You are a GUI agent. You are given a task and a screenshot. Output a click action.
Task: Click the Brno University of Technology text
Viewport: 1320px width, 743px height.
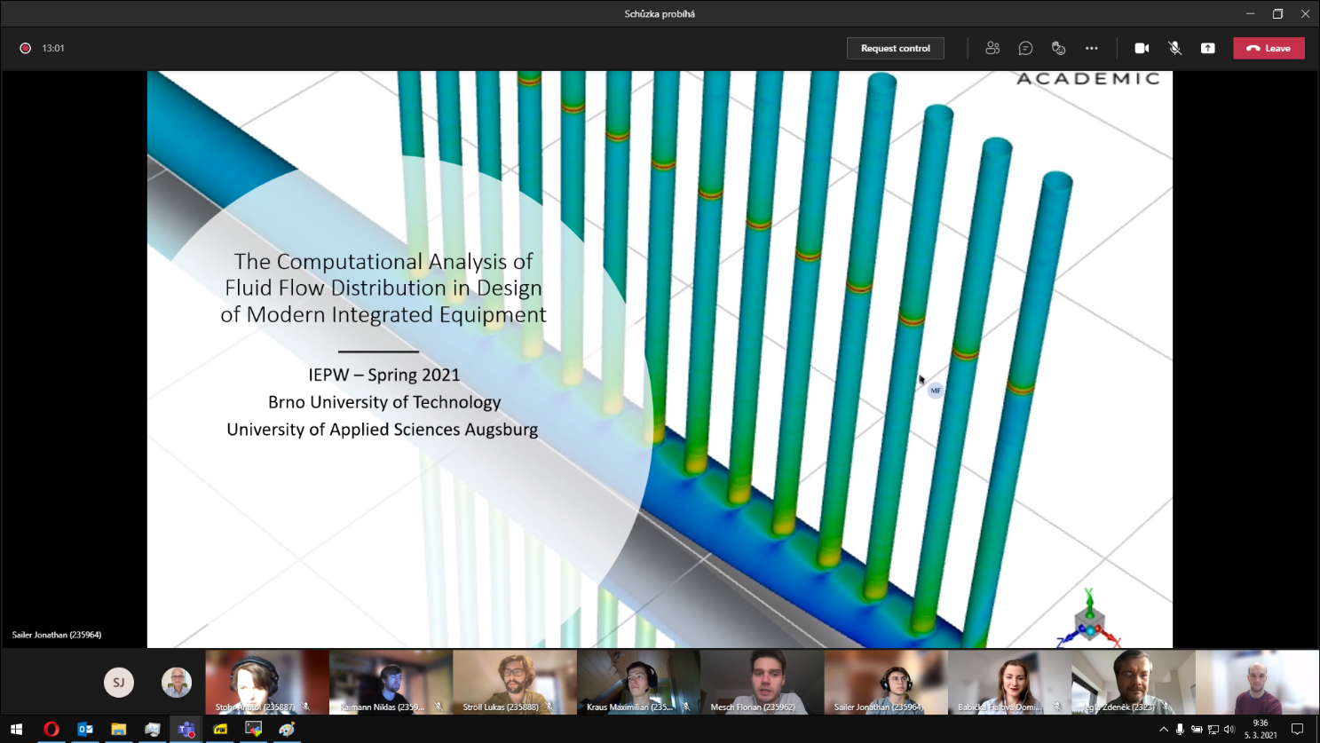[384, 402]
